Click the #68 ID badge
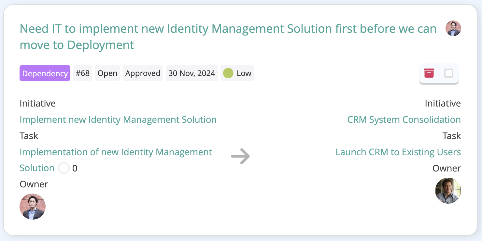This screenshot has width=482, height=241. [83, 73]
